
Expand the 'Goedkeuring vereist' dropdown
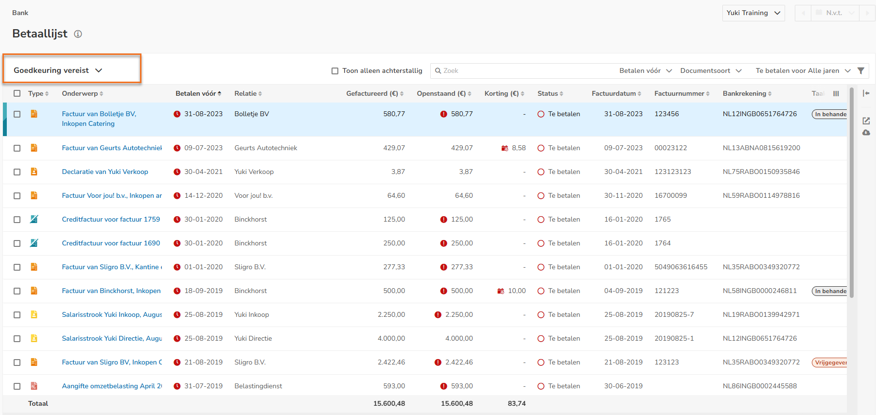pyautogui.click(x=58, y=70)
